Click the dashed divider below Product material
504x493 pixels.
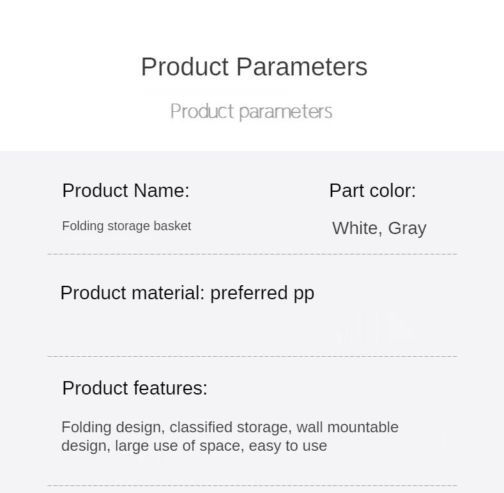point(252,356)
